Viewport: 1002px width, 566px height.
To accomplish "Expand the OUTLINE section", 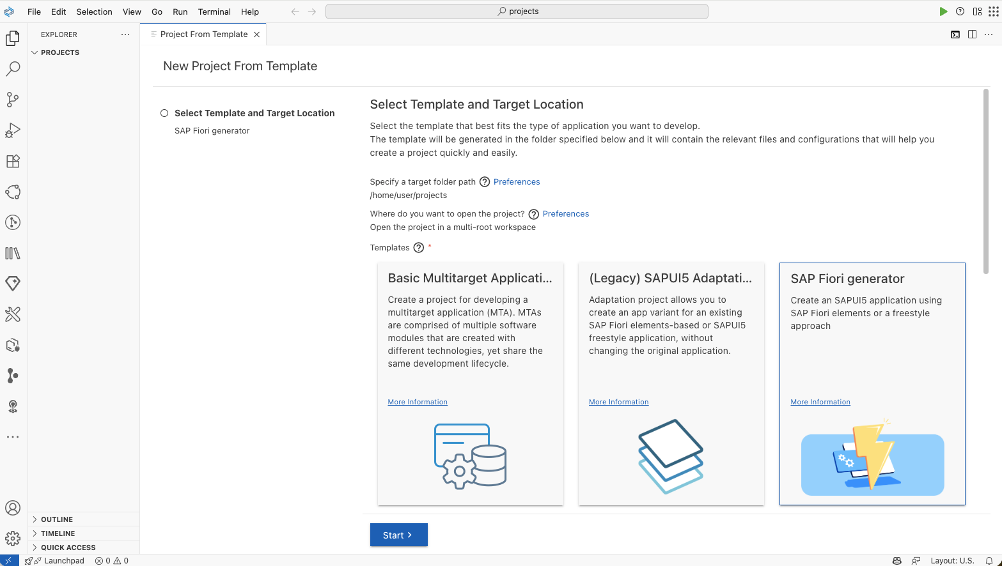I will coord(57,519).
